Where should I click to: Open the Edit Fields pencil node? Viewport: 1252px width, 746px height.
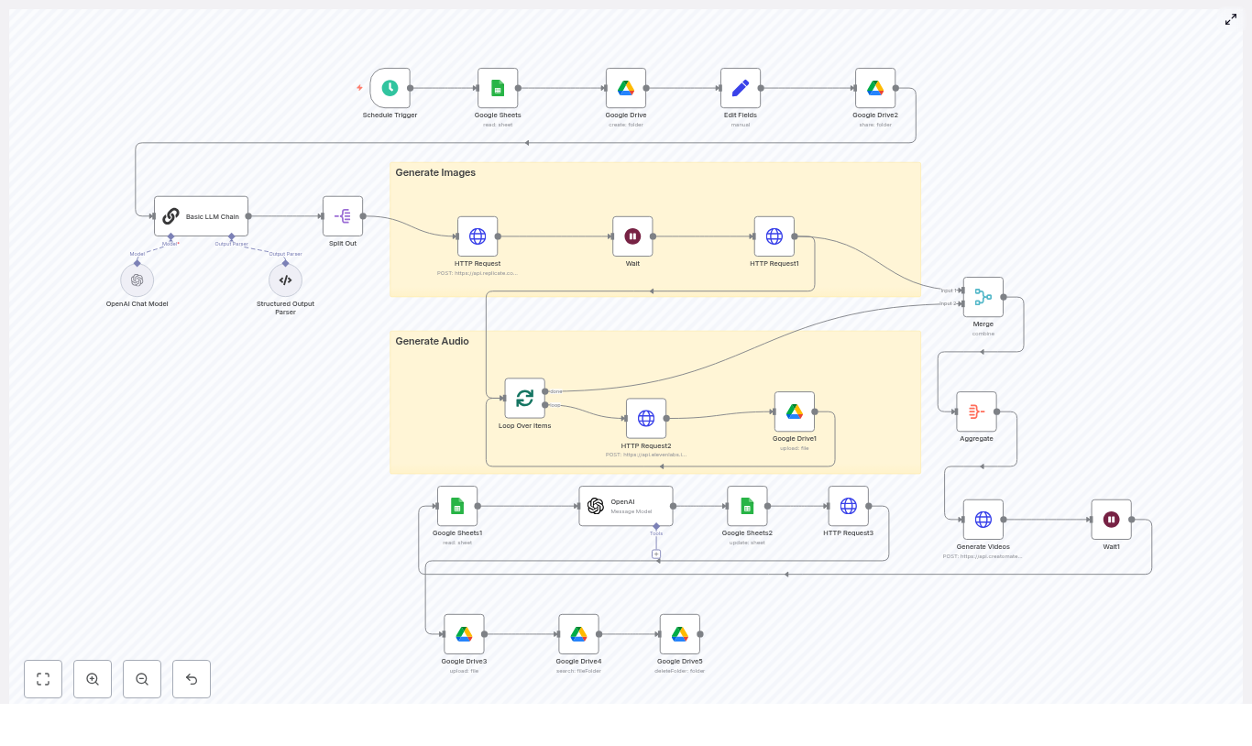[741, 88]
